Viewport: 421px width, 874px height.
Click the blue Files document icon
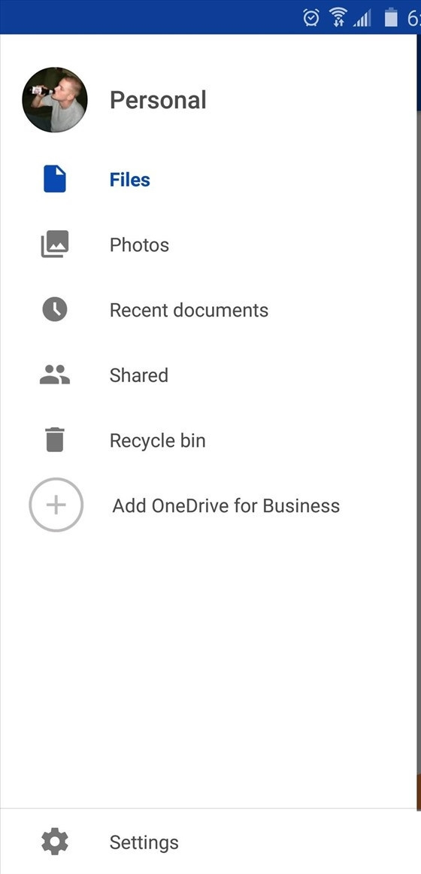point(55,179)
